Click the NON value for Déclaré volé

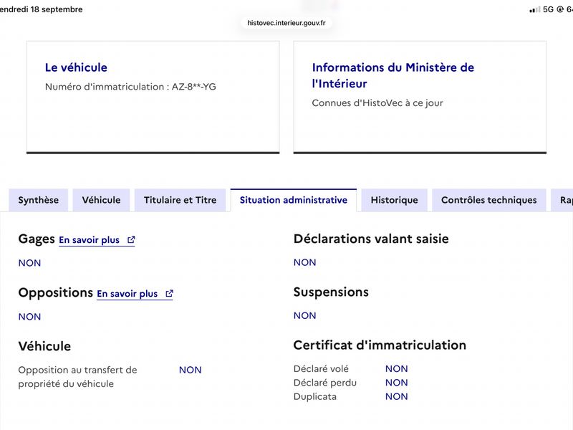[x=397, y=368]
